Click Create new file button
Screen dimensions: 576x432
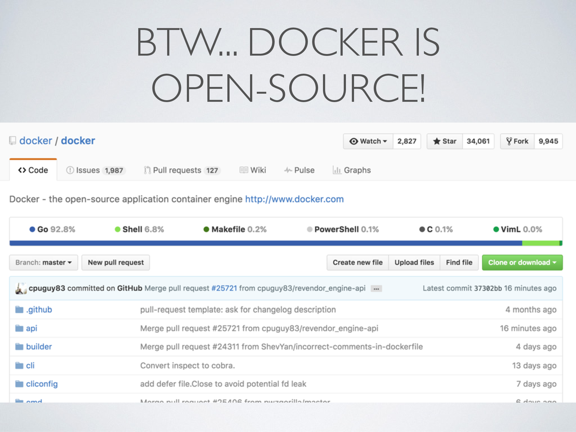pyautogui.click(x=357, y=262)
